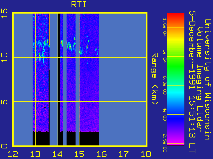Click the x-axis label 15
This screenshot has width=213, height=159.
pos(80,154)
